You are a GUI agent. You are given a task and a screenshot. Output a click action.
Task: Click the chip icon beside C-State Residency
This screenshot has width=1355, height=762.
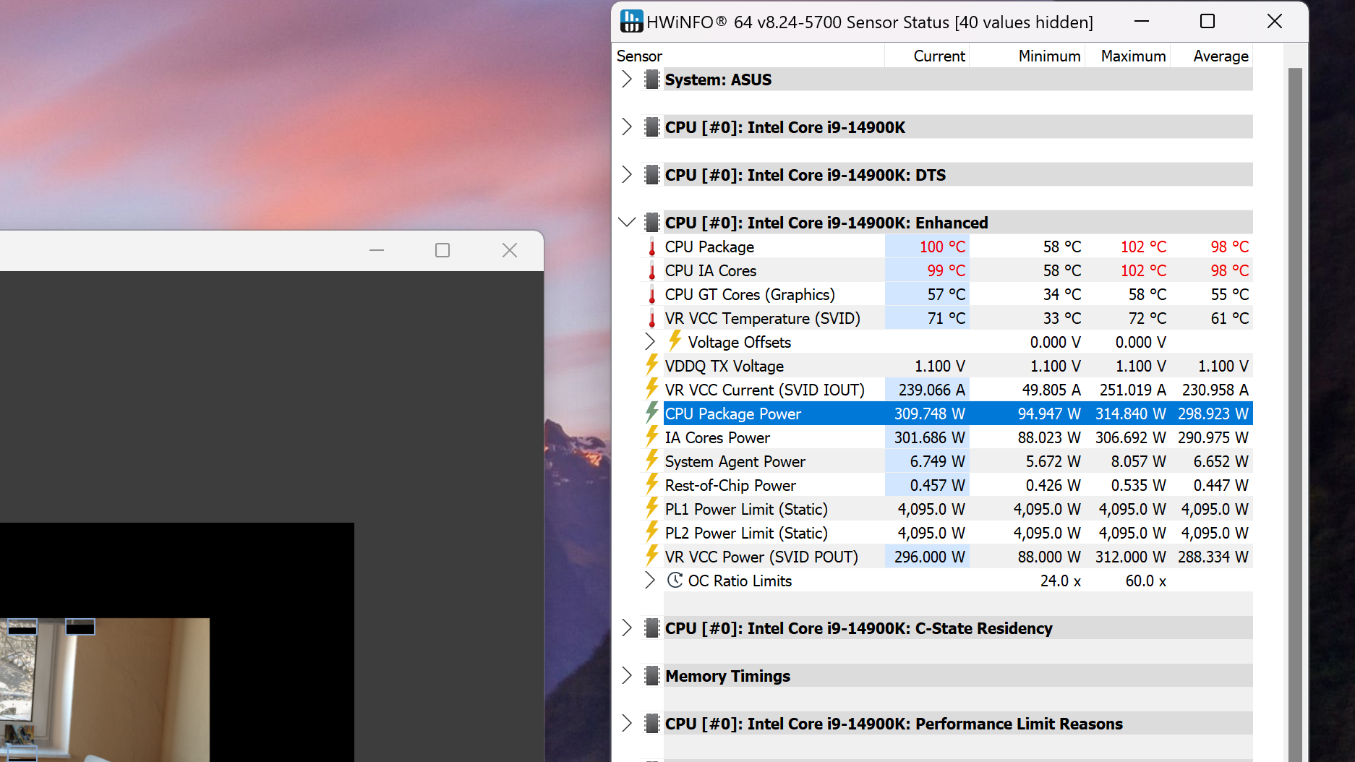click(652, 628)
